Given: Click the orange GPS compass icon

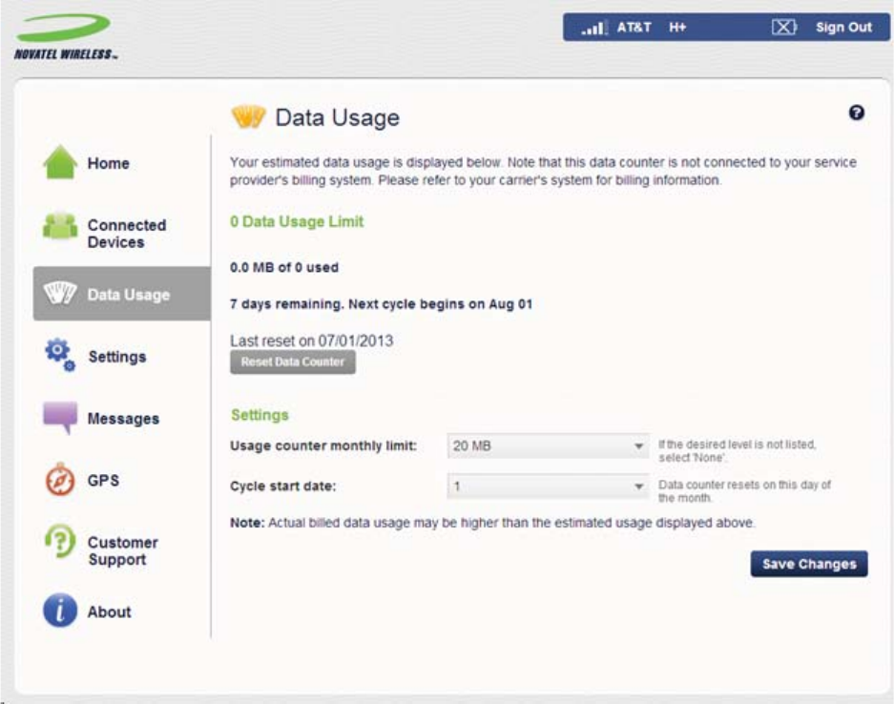Looking at the screenshot, I should (60, 480).
